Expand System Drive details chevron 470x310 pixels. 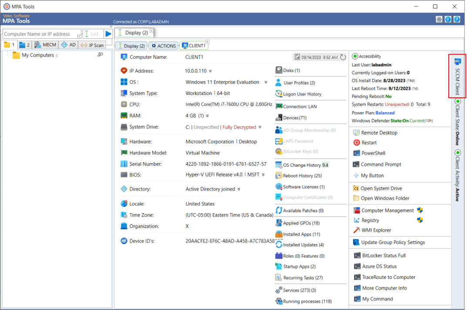260,127
